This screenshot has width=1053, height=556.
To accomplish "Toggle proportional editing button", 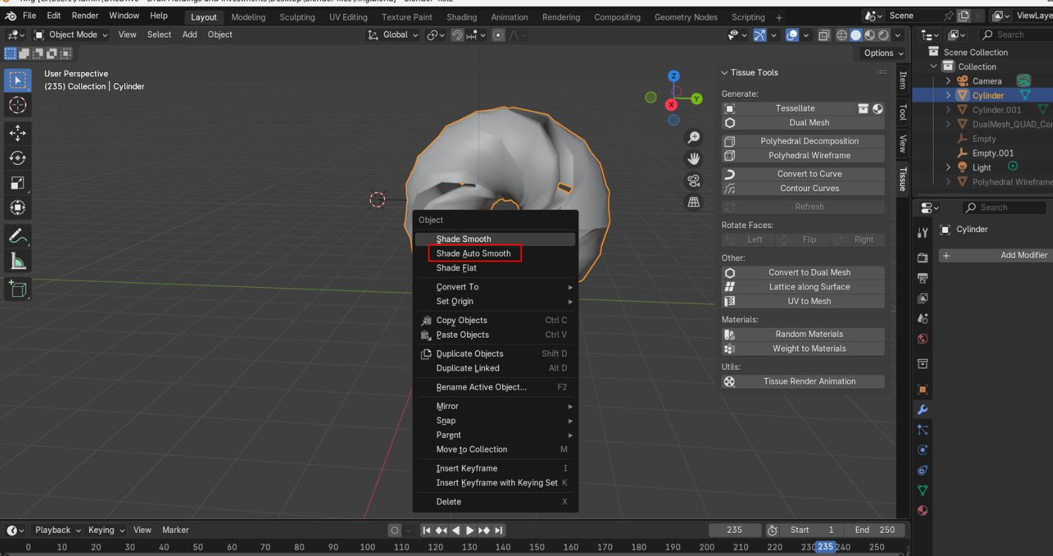I will pos(499,35).
